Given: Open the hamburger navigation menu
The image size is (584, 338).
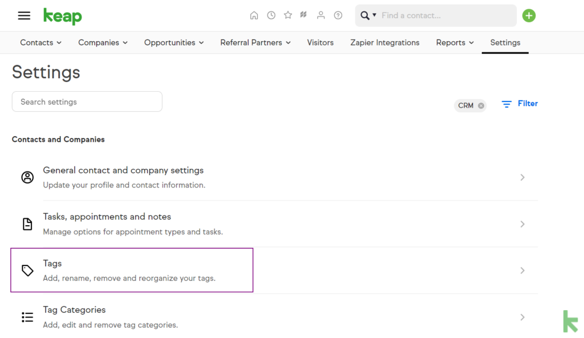Looking at the screenshot, I should coord(24,15).
